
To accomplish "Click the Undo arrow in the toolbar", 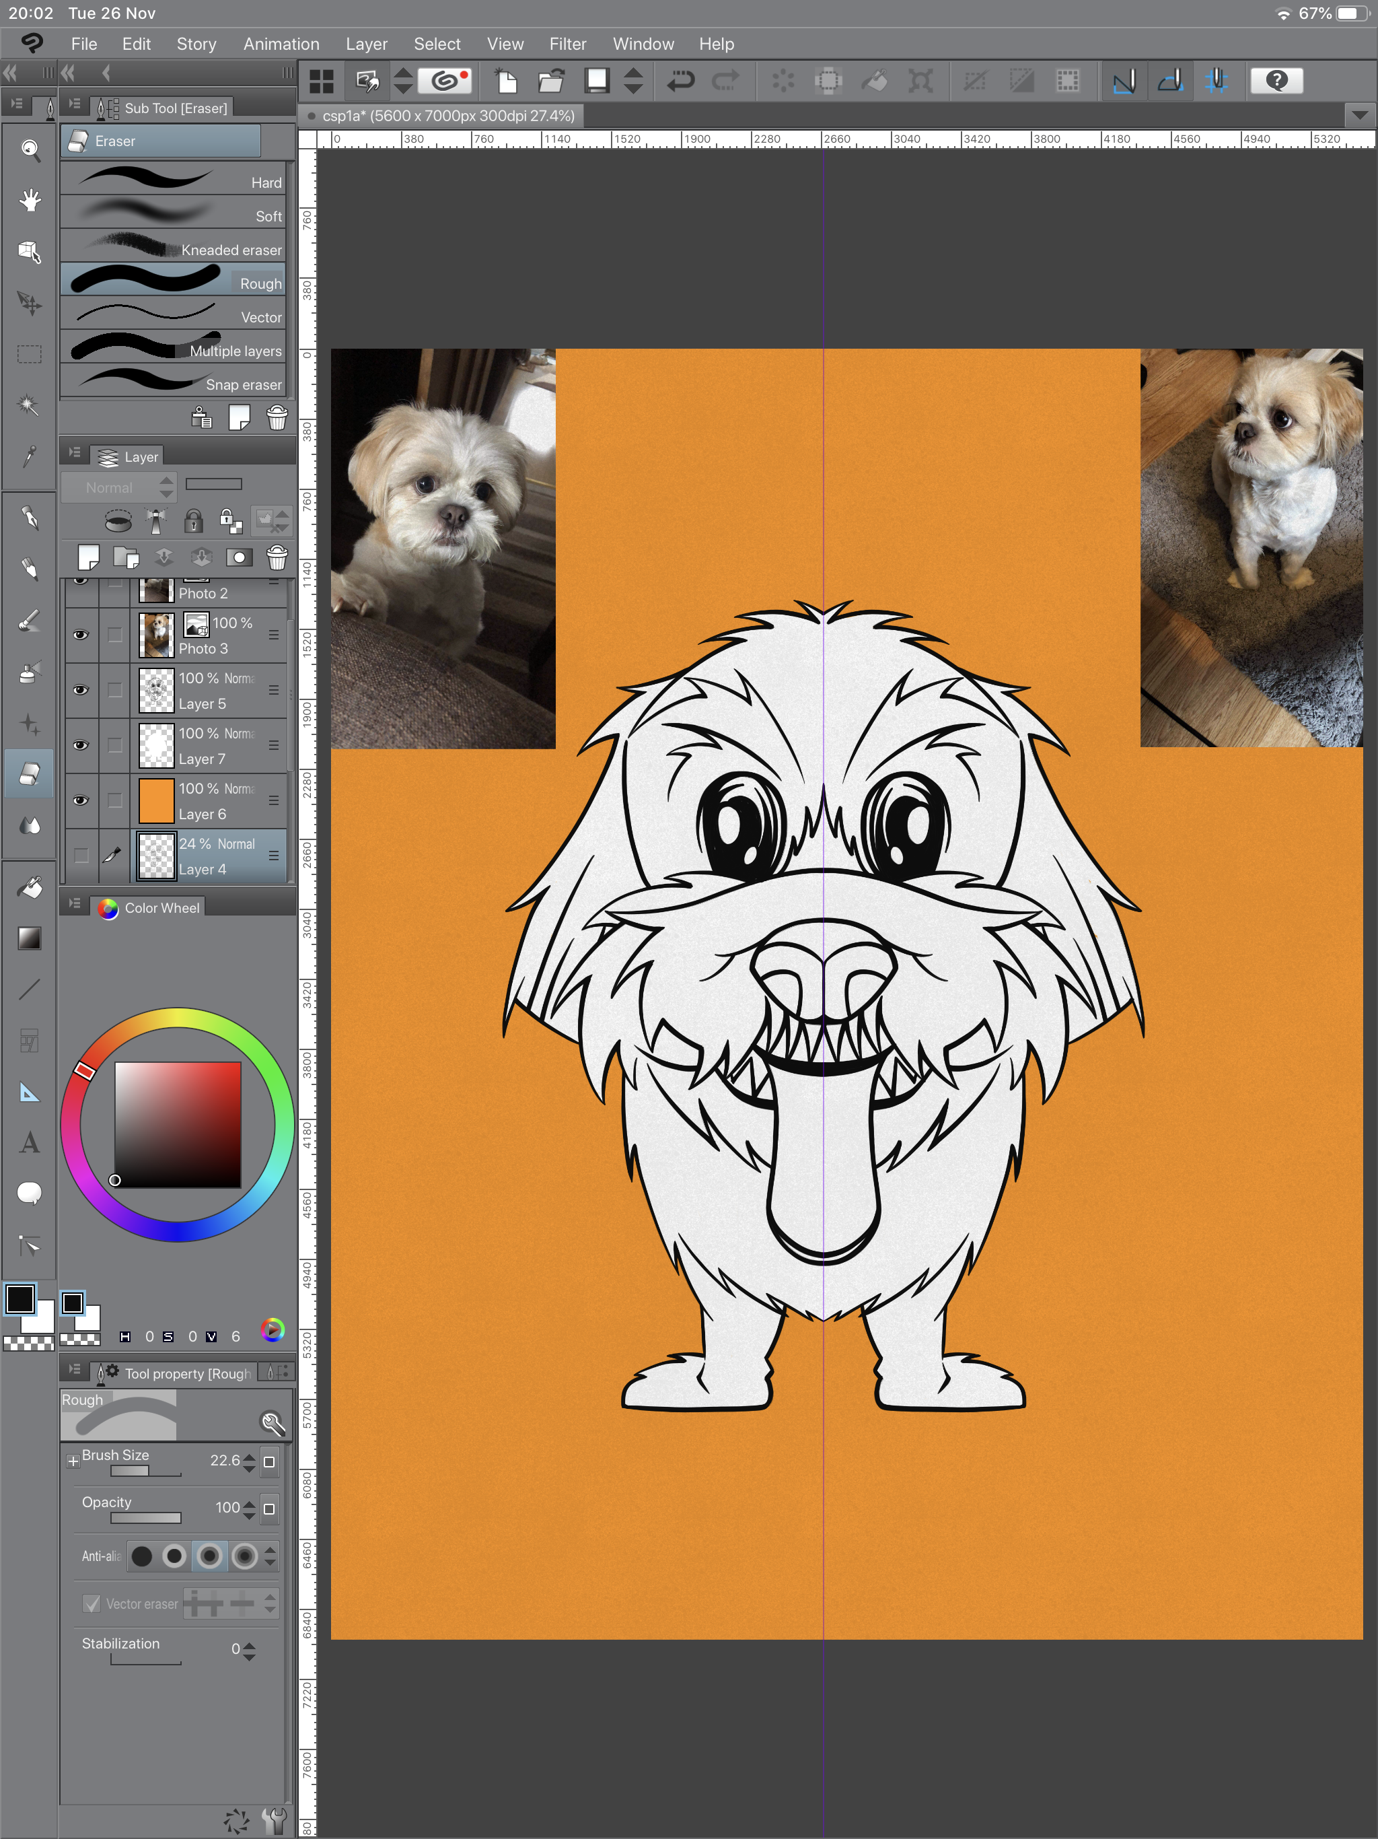I will (681, 81).
